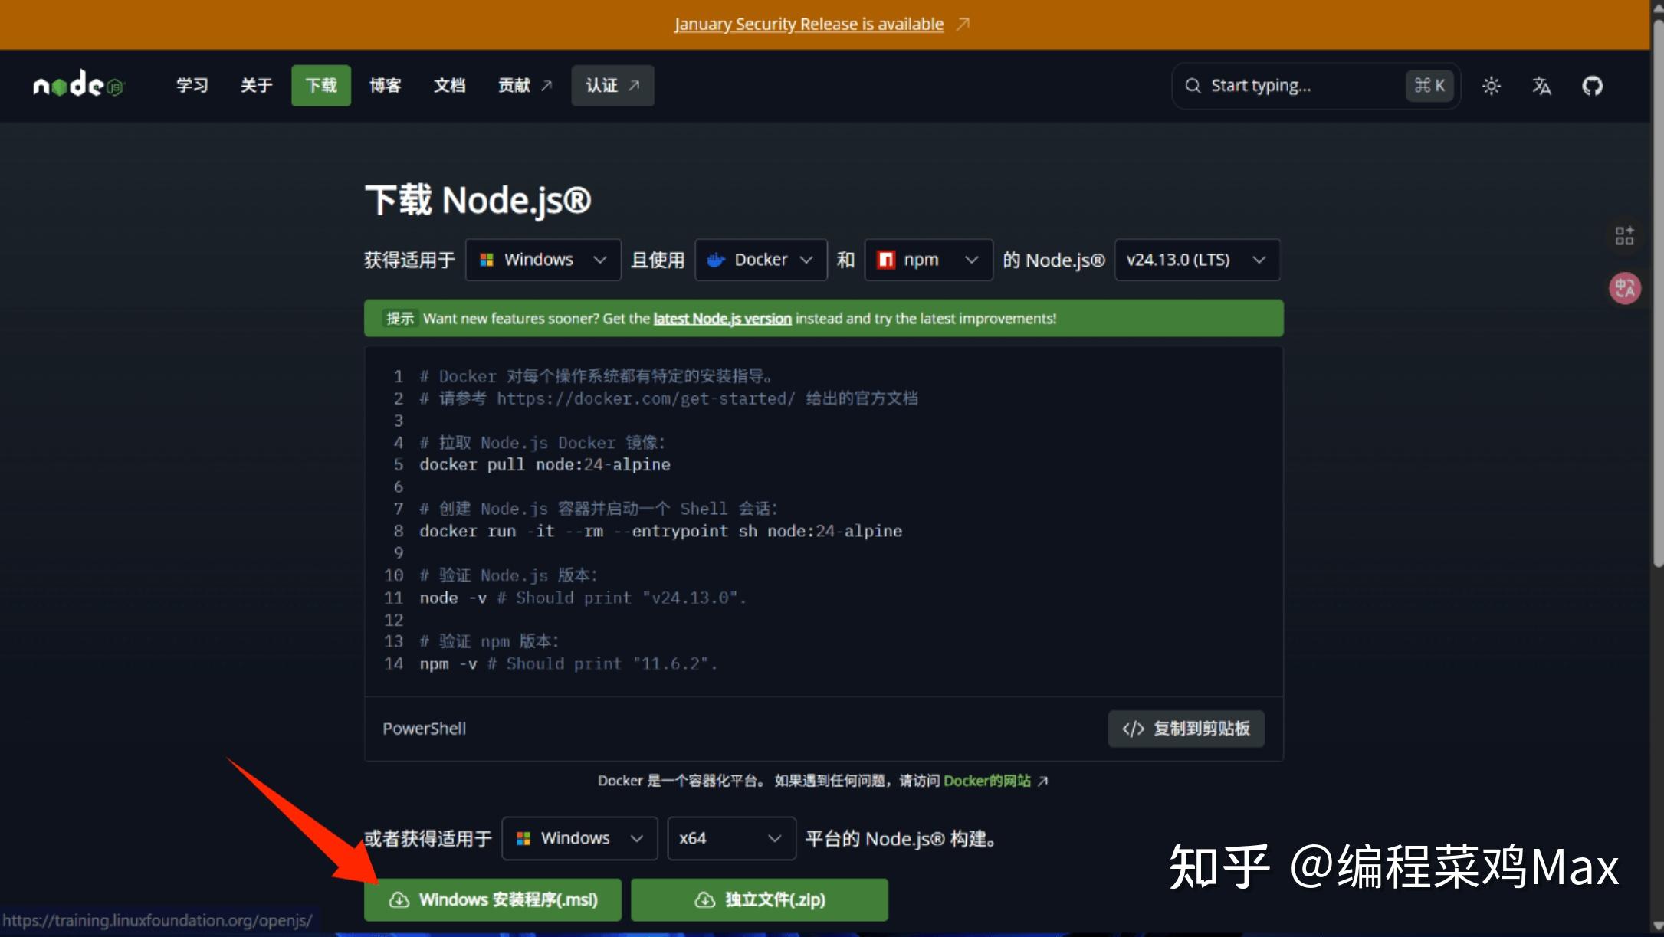1664x937 pixels.
Task: Open the 贡献 external menu link
Action: [x=525, y=85]
